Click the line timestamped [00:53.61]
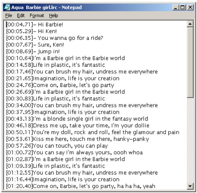The width and height of the screenshot is (197, 193). coord(78,139)
